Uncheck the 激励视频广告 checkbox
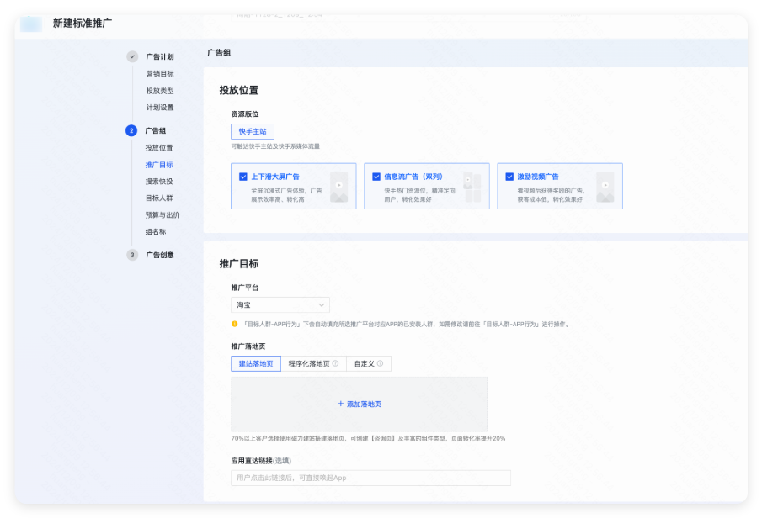Screen dimensions: 762x518 click(x=509, y=177)
